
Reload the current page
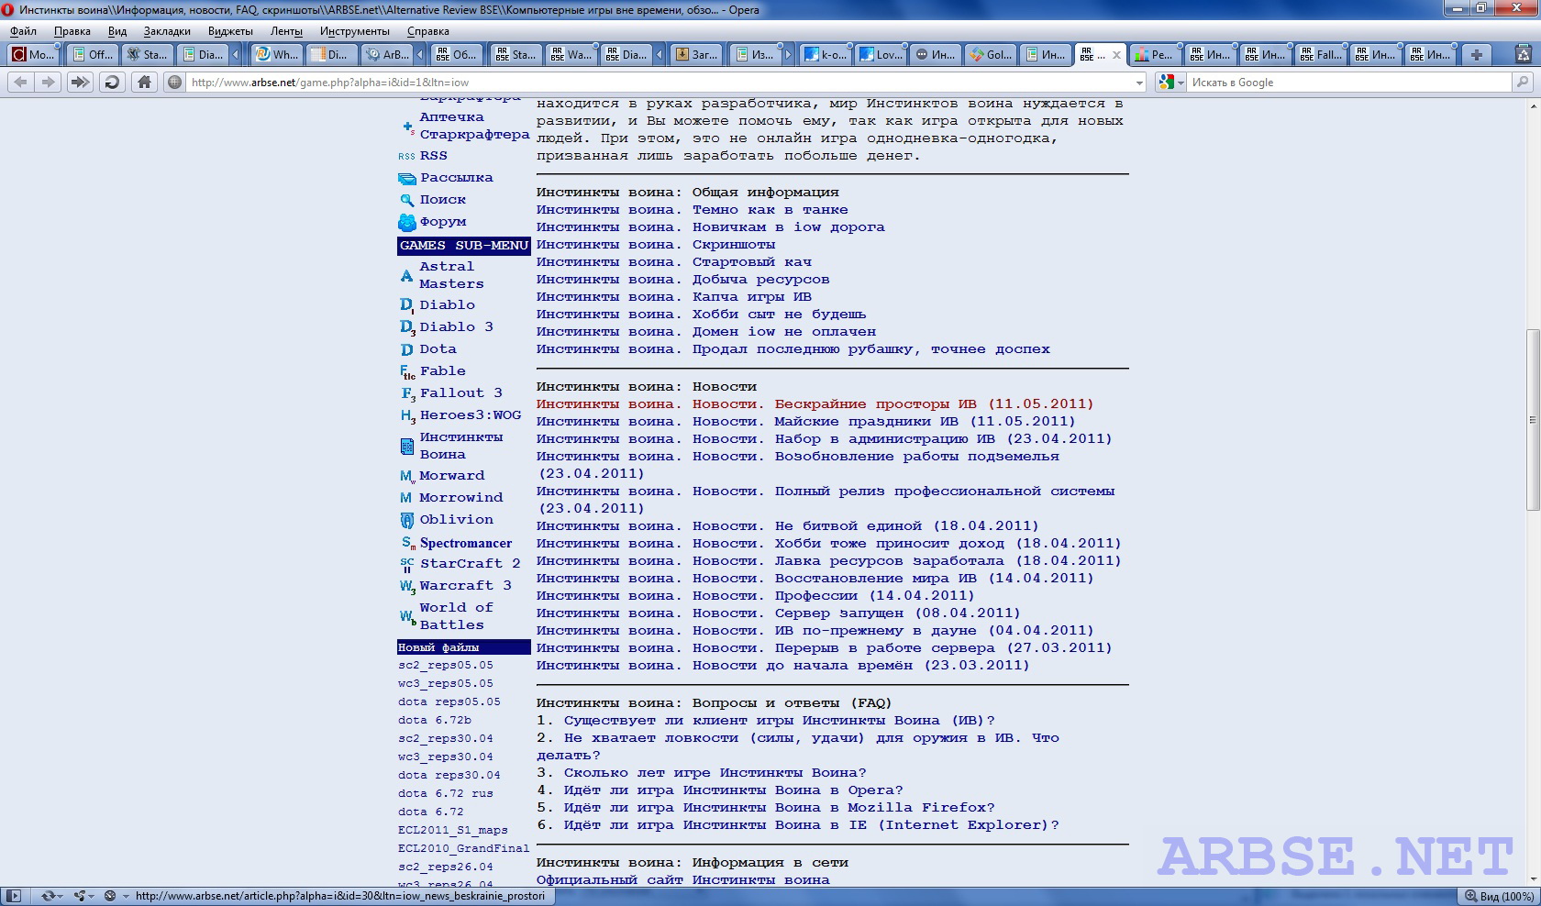tap(112, 83)
